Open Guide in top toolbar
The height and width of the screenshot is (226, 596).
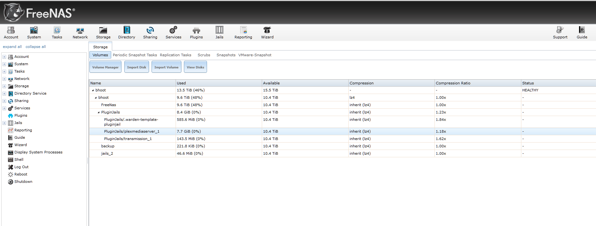582,33
